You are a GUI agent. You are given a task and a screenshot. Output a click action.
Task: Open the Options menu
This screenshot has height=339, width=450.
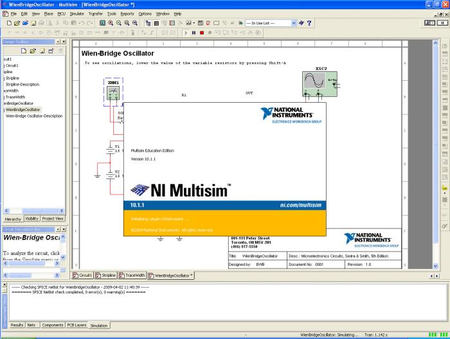coord(145,13)
